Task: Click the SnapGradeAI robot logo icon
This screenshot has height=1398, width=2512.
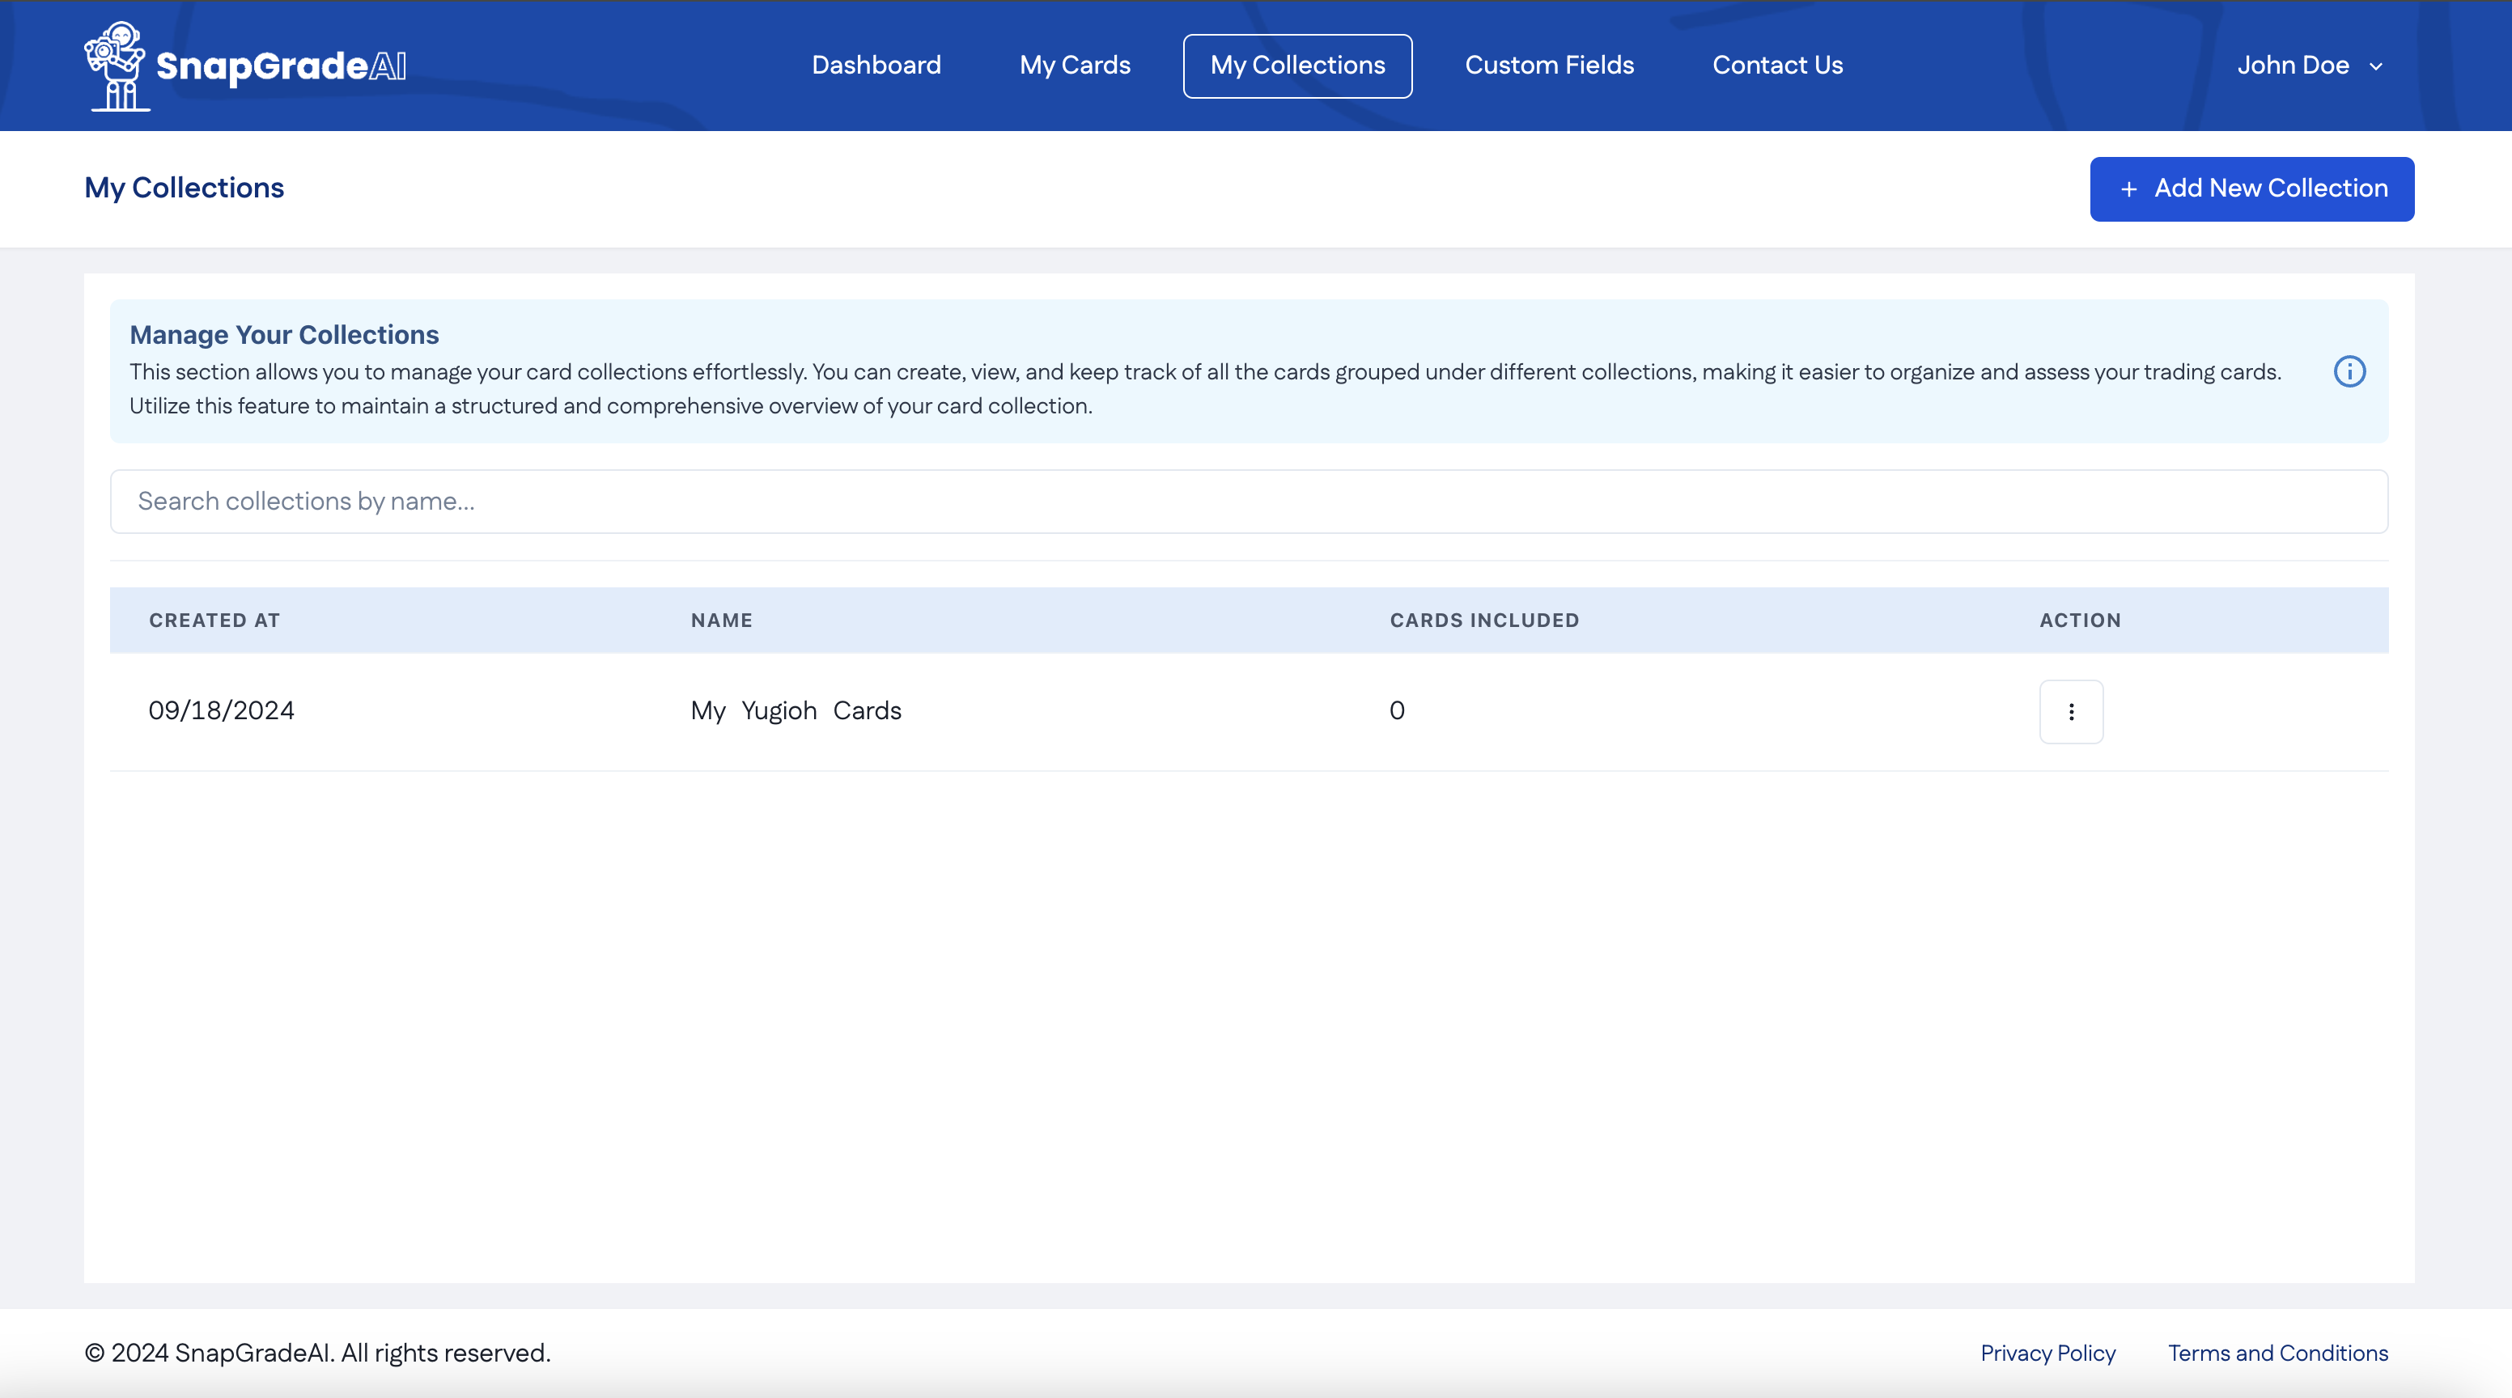Action: [x=115, y=66]
